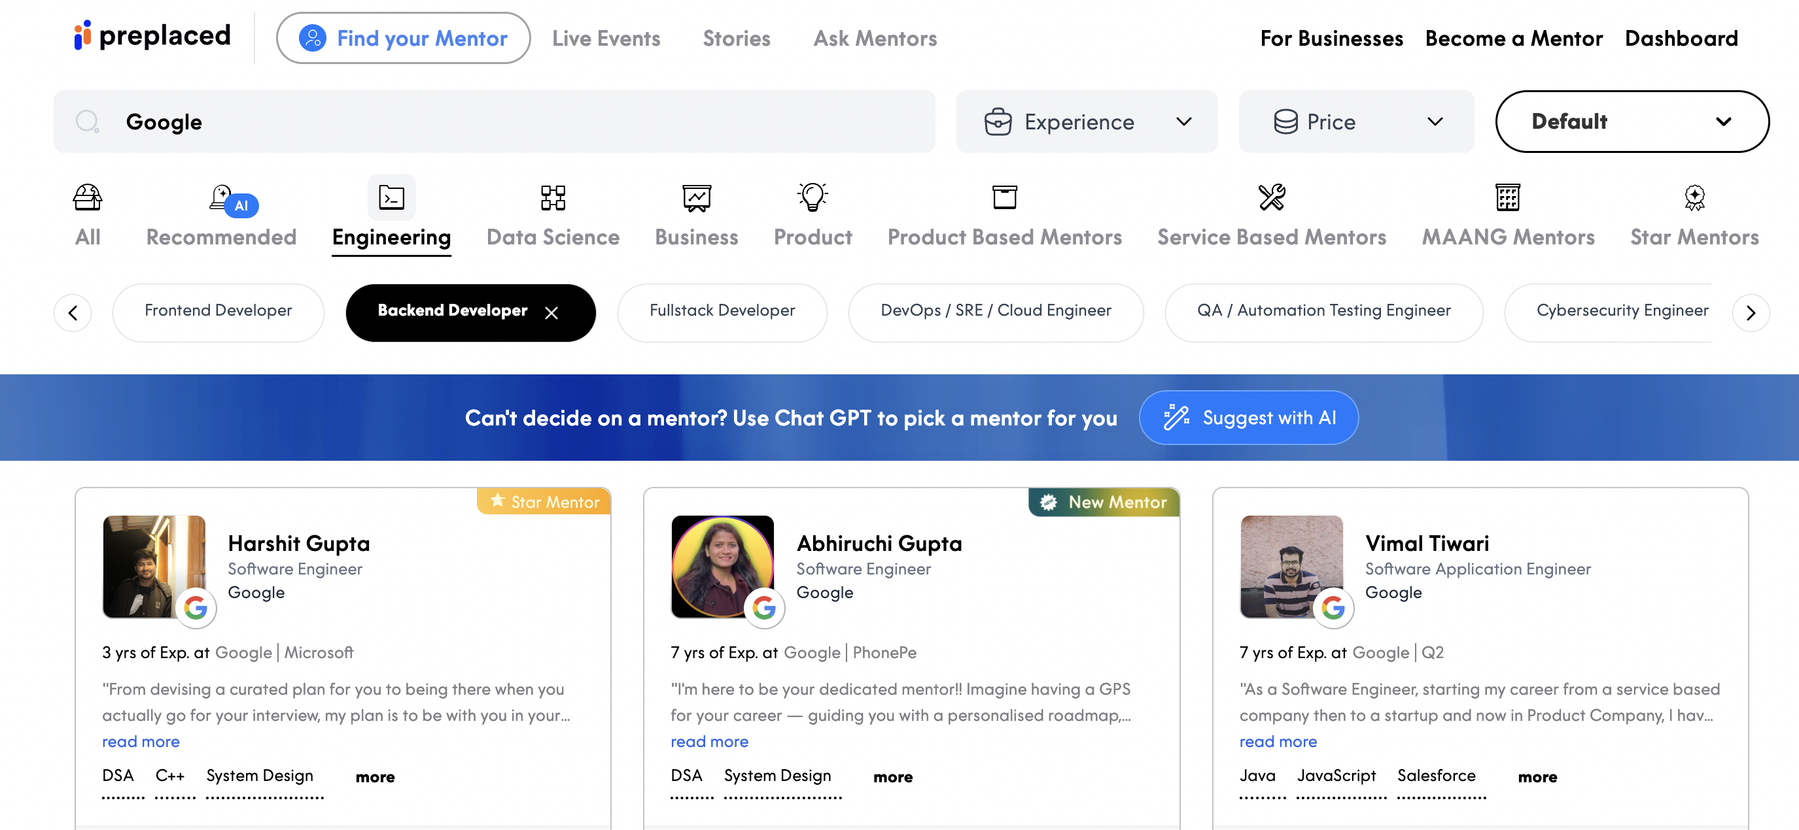Show more role filters with right arrow

click(1750, 312)
